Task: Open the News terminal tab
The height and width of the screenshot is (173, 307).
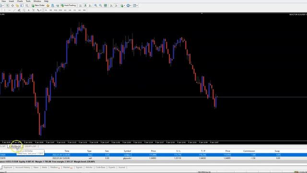Action: click(36, 167)
